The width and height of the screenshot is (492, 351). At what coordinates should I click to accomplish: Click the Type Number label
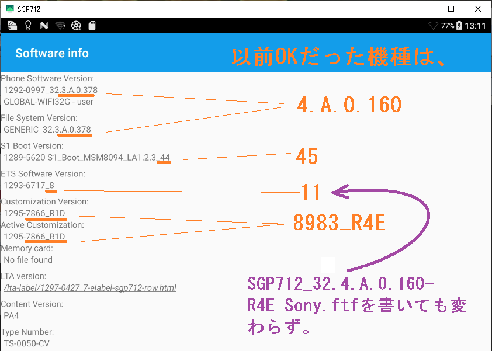point(27,332)
